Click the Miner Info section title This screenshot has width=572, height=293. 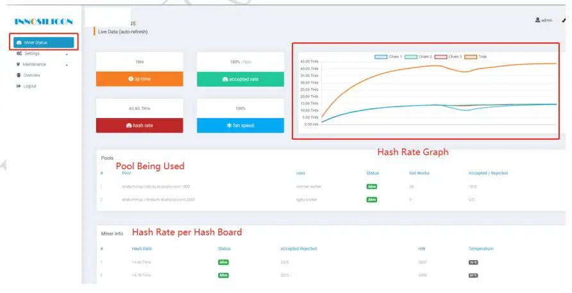tap(112, 233)
